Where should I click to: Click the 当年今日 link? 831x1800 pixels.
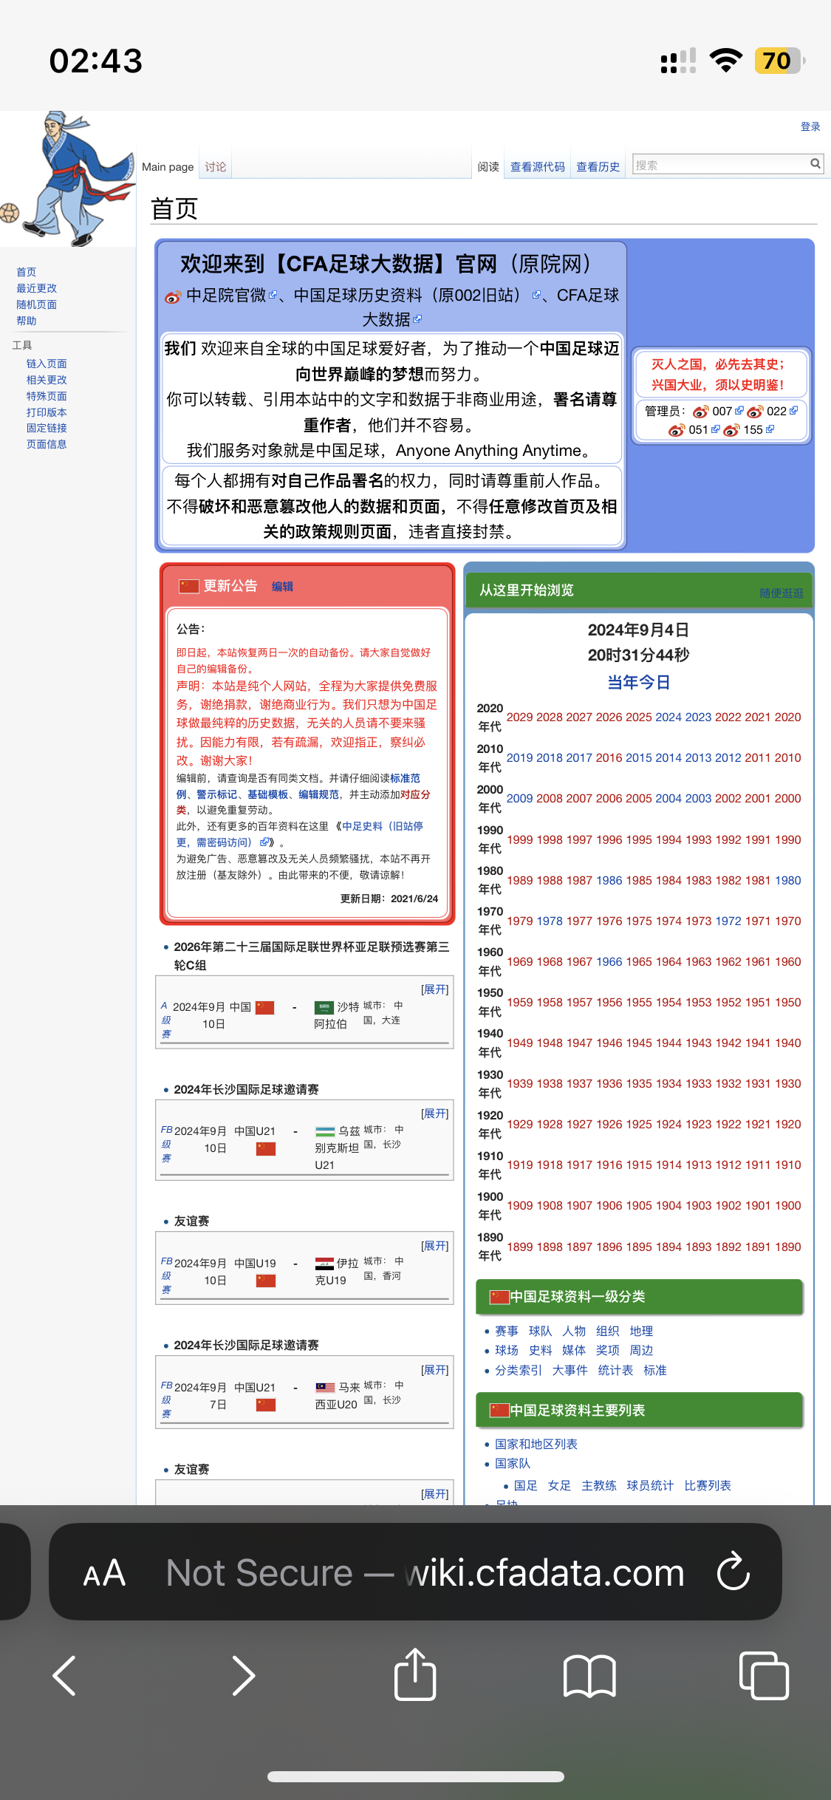[x=638, y=682]
